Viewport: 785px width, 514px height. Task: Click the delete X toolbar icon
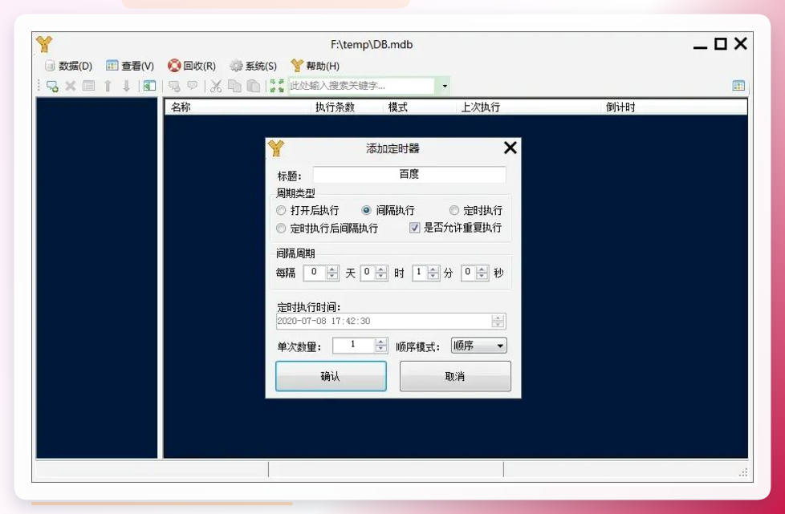click(x=71, y=86)
